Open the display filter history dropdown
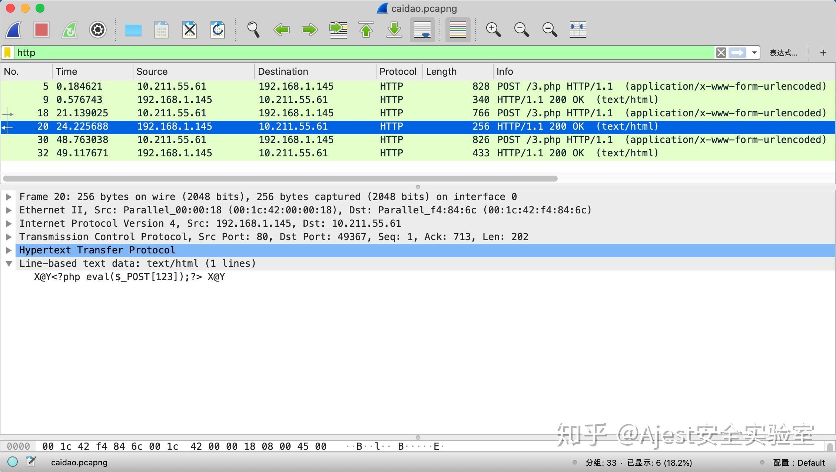Image resolution: width=836 pixels, height=472 pixels. click(x=754, y=52)
